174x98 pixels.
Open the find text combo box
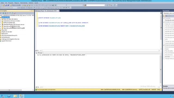click(96, 5)
